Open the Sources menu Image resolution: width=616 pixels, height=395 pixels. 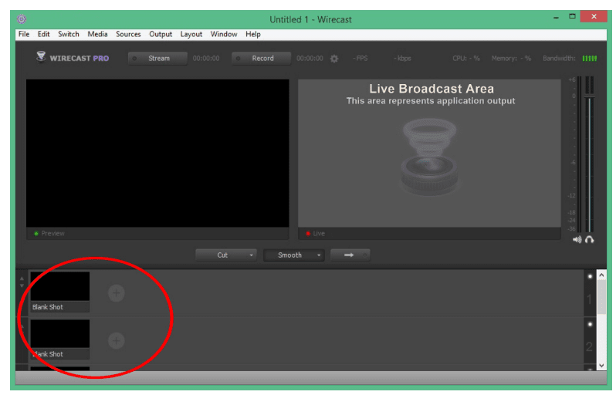point(128,34)
